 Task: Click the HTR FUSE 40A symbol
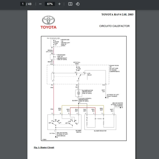point(77,69)
